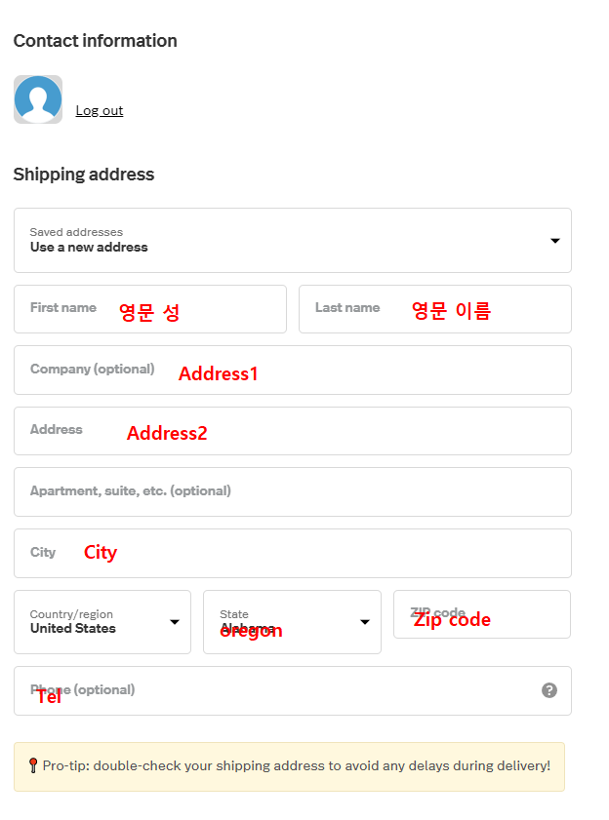
Task: Open the Saved addresses dropdown
Action: [293, 241]
